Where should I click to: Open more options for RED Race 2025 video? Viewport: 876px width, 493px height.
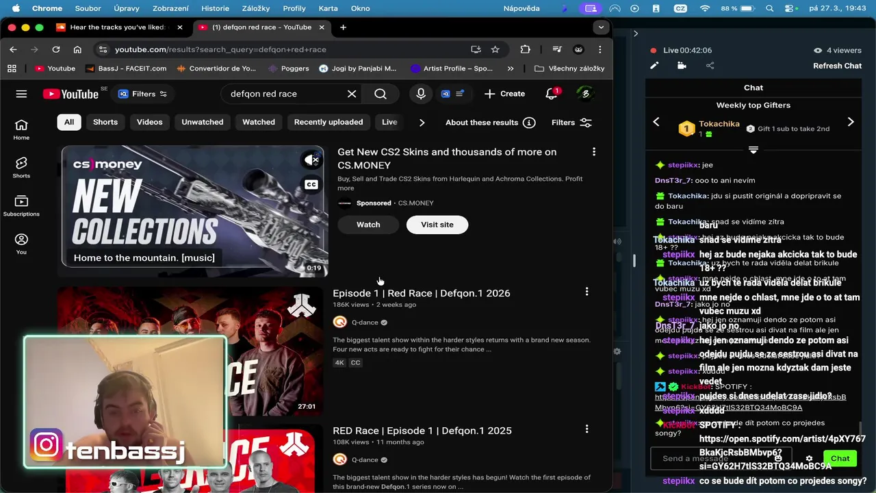coord(587,429)
